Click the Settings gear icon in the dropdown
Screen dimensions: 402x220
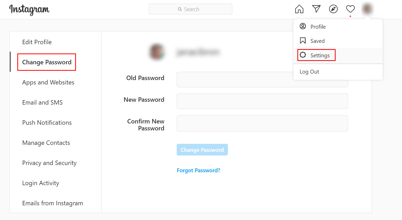coord(303,55)
